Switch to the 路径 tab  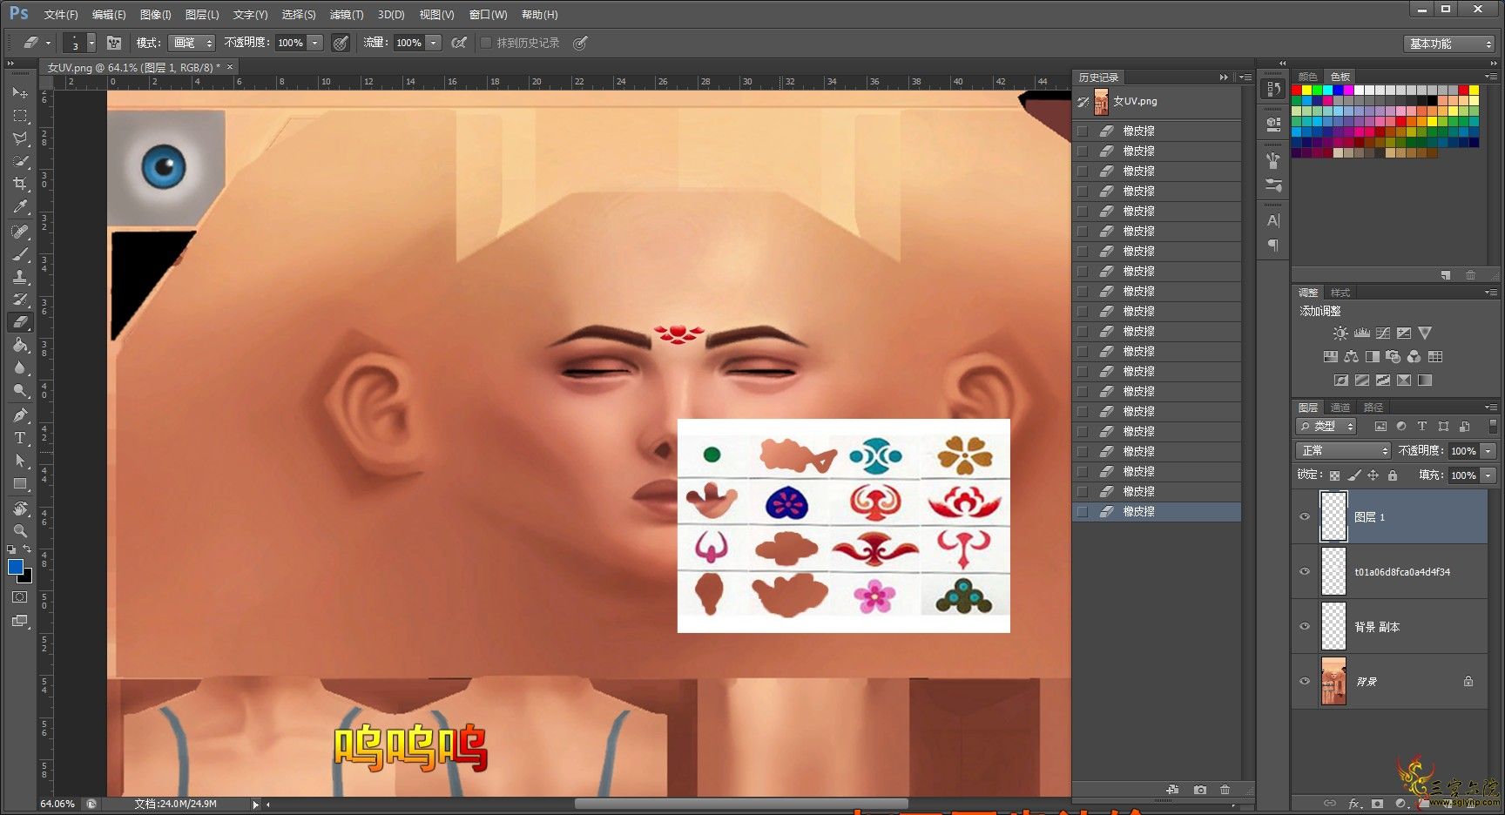(1373, 407)
